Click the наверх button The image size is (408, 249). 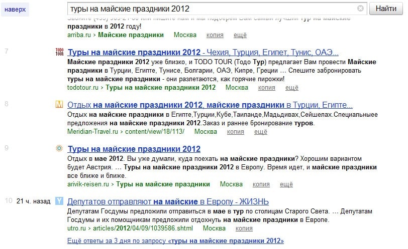[15, 10]
